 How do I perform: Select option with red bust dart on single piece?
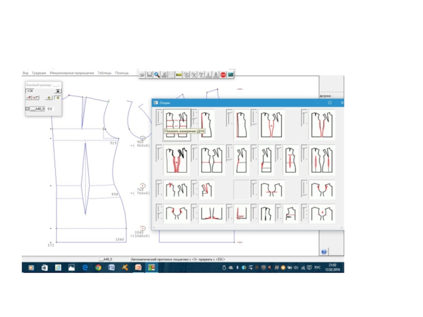point(206,190)
